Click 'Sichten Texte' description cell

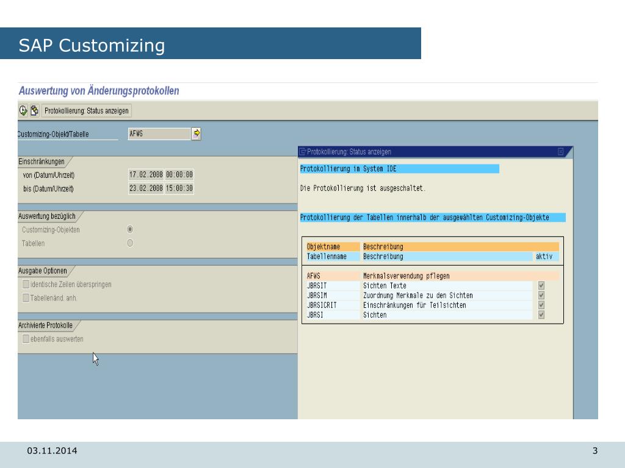point(447,286)
